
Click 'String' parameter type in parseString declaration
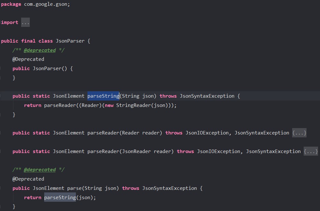[131, 96]
